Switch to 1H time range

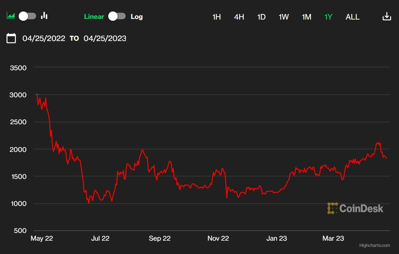click(x=216, y=17)
